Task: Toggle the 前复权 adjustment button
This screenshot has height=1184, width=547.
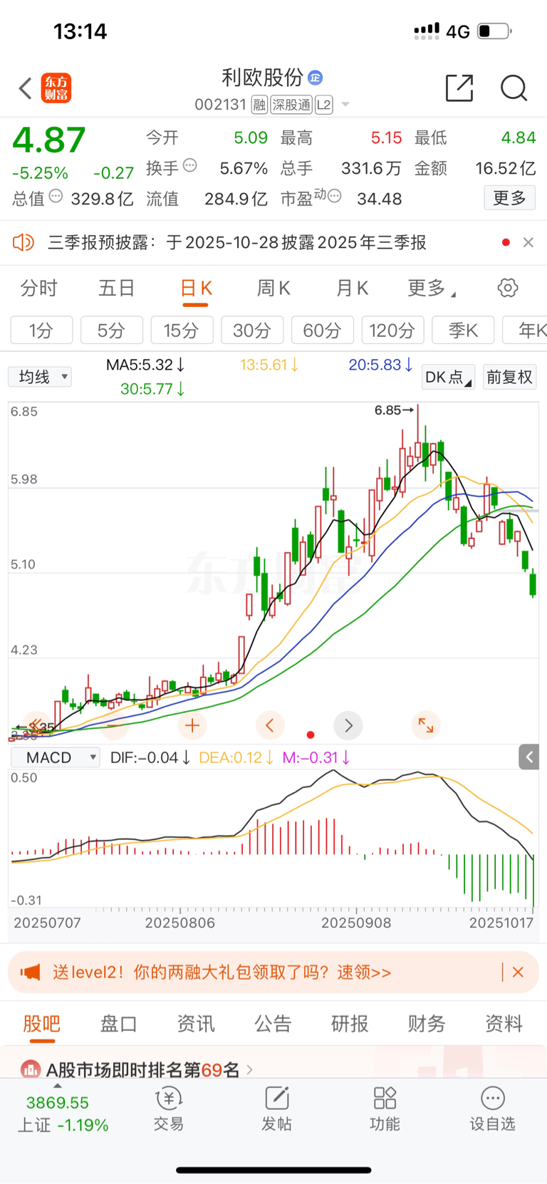Action: coord(509,377)
